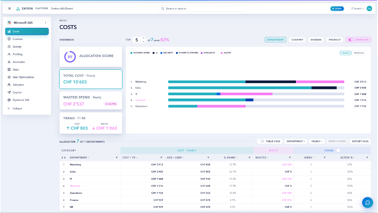Click the Top number input field

tap(137, 40)
